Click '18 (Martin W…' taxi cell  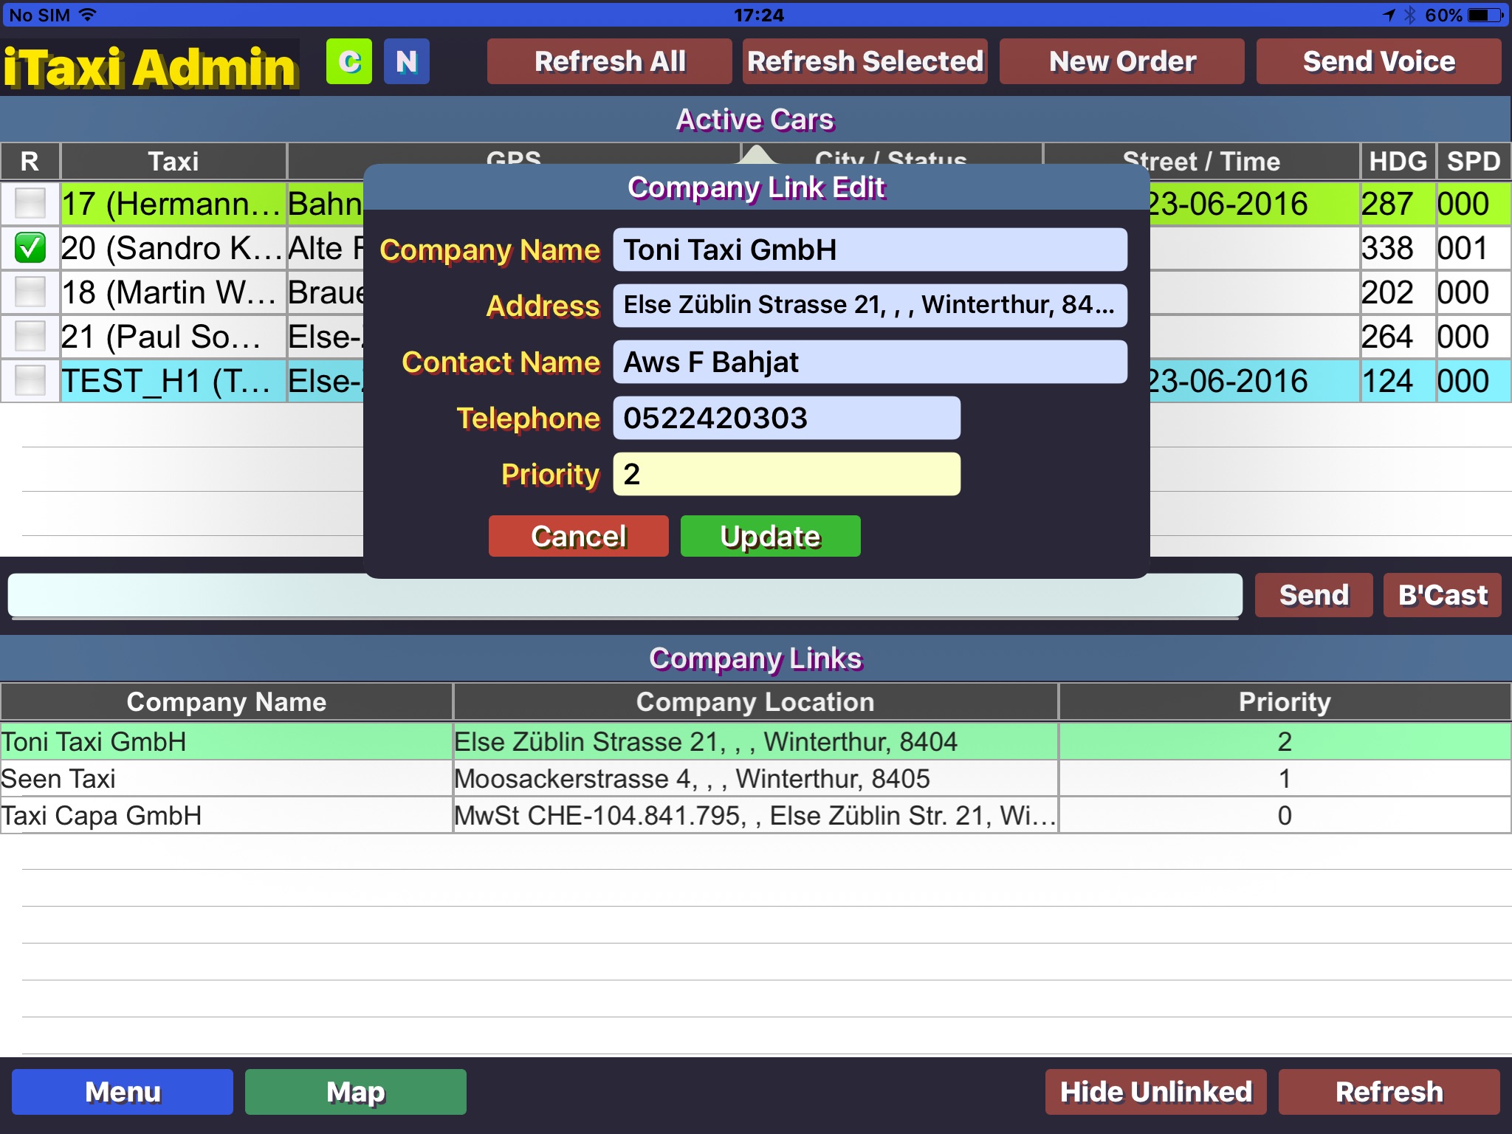tap(173, 292)
